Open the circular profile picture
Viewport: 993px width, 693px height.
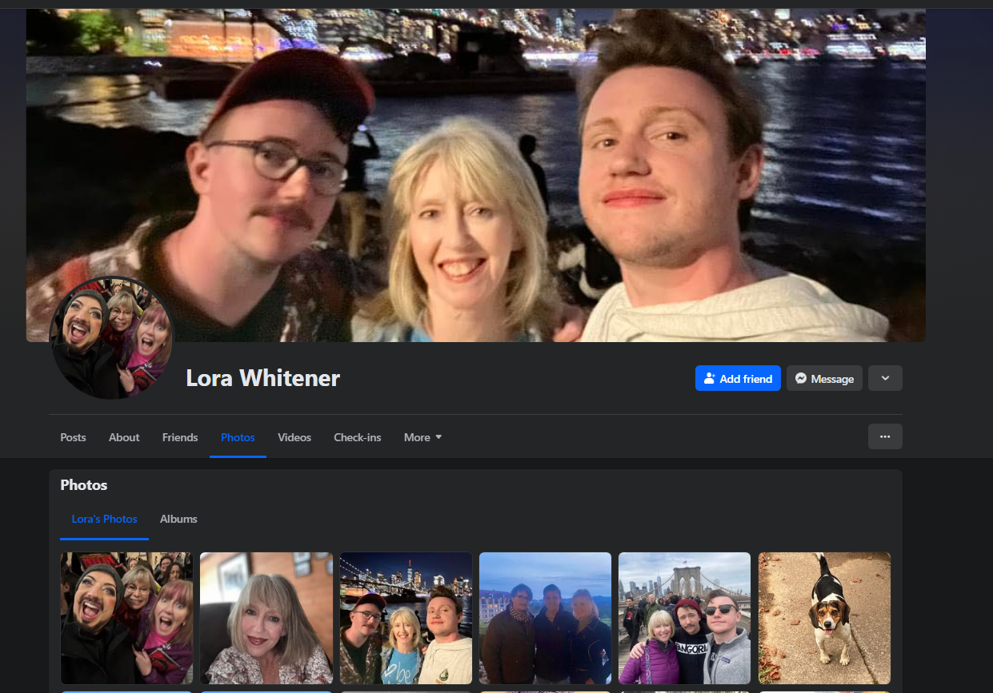tap(111, 338)
